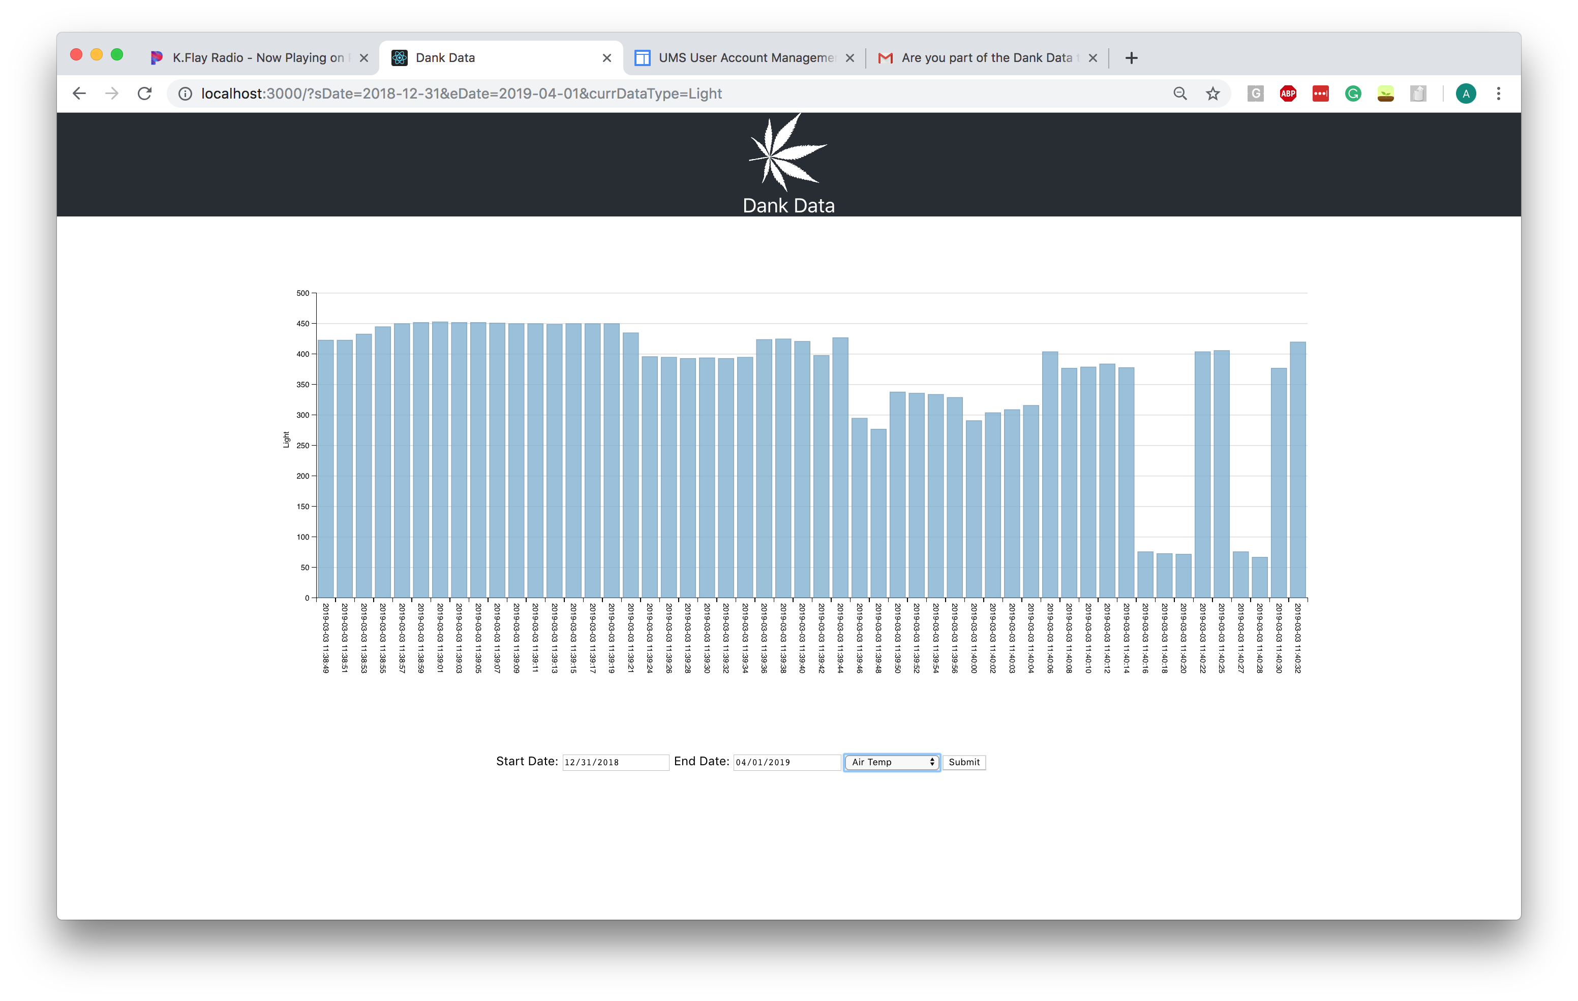
Task: Reload the current page
Action: (x=145, y=93)
